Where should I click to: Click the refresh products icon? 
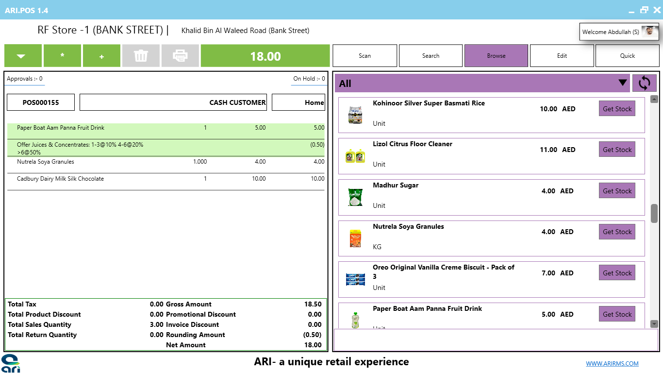(645, 83)
